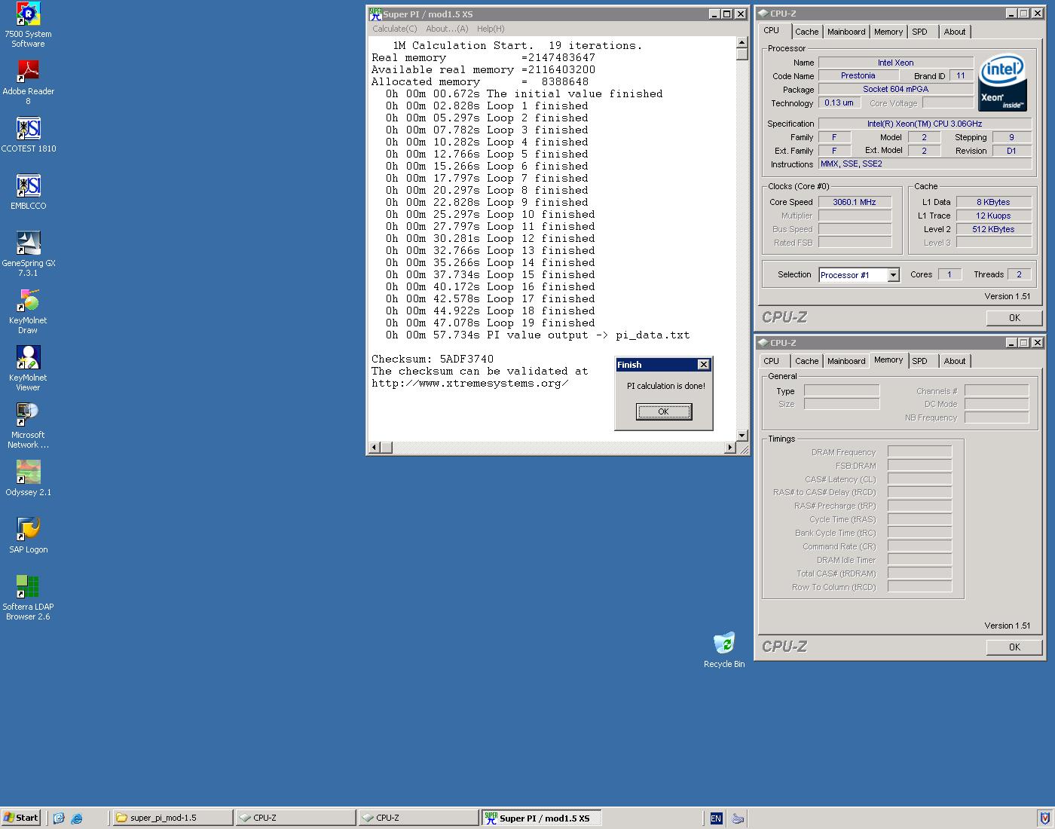
Task: Click the Instructions MMX, SSE, SSE2 field
Action: coord(925,164)
